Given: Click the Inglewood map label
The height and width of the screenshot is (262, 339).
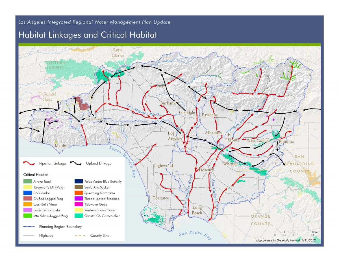Looking at the screenshot, I should click(163, 166).
